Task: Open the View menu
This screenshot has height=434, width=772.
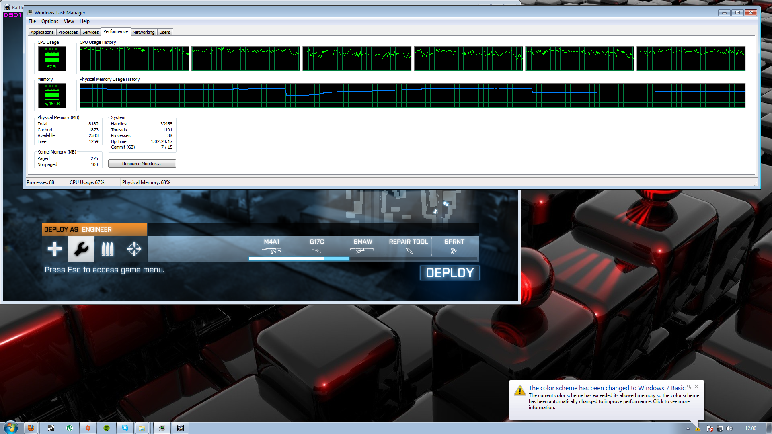Action: 69,21
